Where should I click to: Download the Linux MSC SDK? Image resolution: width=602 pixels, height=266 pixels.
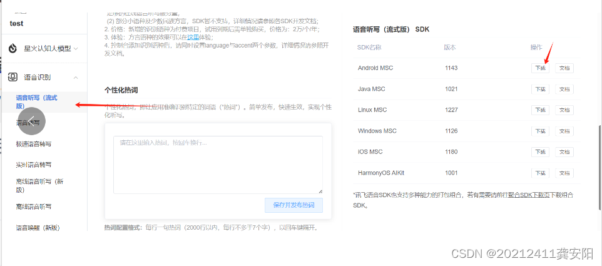tap(540, 110)
